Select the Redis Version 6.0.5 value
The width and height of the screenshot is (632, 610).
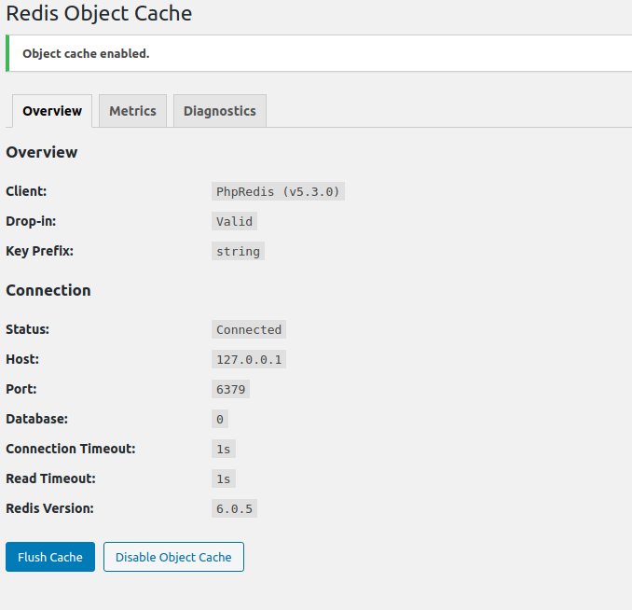[234, 508]
